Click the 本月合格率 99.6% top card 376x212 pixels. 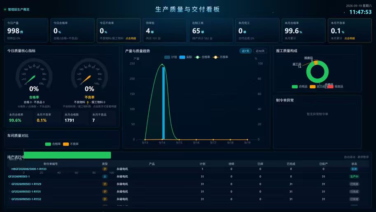[x=304, y=31]
